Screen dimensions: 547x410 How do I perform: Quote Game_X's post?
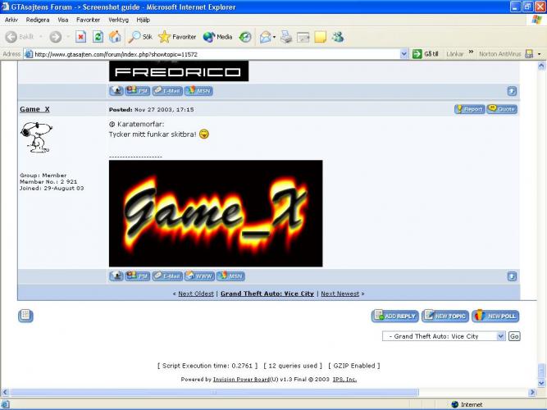(501, 109)
